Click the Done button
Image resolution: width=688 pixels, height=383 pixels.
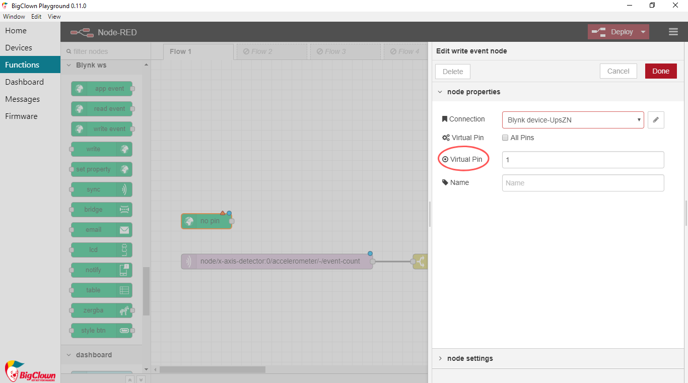click(661, 71)
